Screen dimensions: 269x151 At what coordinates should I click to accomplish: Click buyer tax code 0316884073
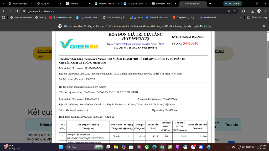[92, 99]
